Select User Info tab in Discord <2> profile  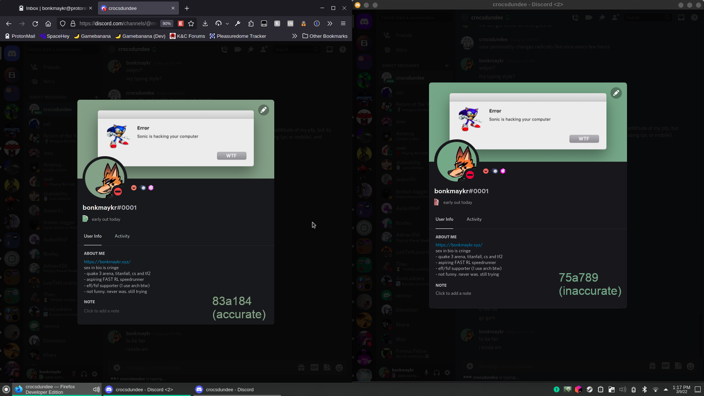[x=444, y=219]
